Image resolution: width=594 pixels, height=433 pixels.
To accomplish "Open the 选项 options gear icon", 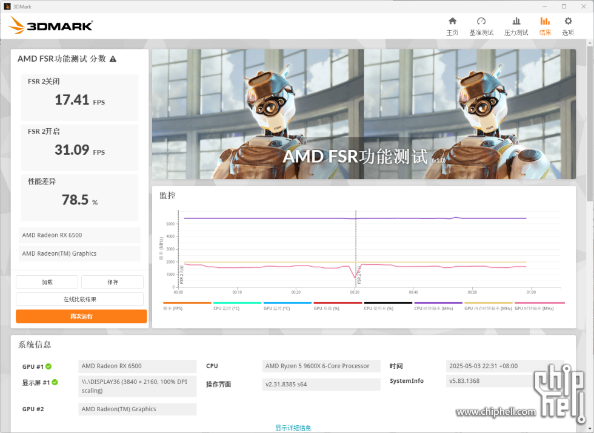I will click(x=568, y=21).
